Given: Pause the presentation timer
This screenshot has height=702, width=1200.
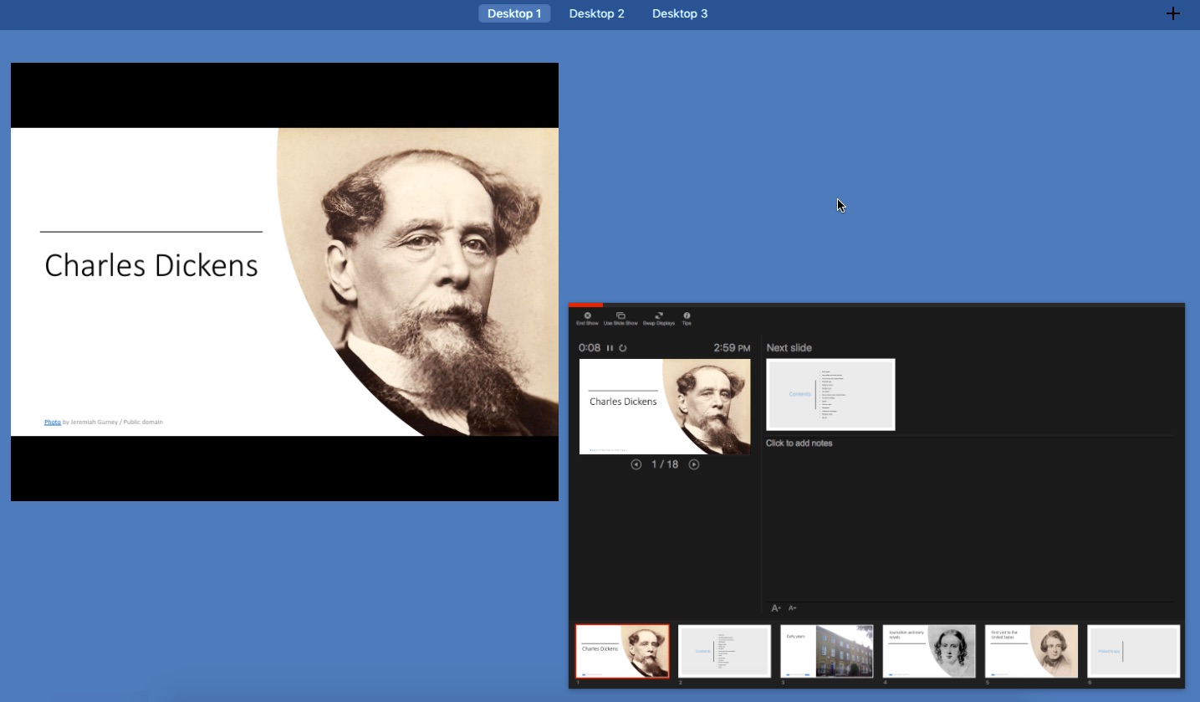Looking at the screenshot, I should pos(610,348).
